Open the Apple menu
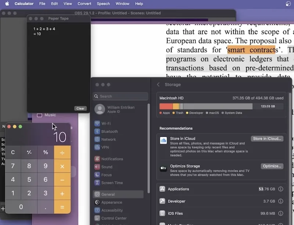 7,4
